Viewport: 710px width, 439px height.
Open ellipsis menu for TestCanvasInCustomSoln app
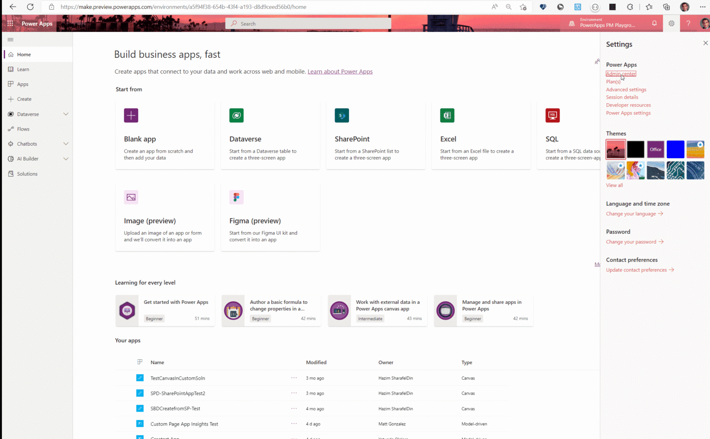coord(294,378)
